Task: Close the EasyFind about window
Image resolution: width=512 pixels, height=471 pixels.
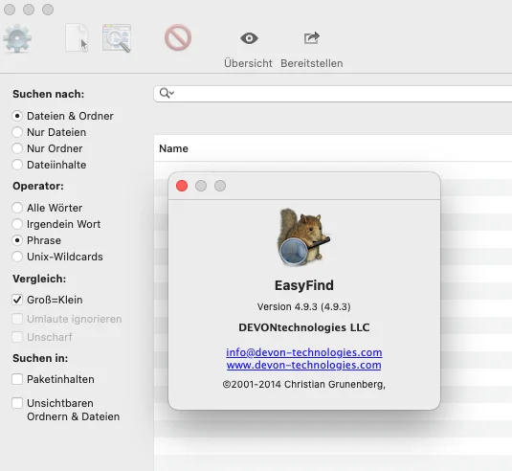Action: tap(182, 186)
